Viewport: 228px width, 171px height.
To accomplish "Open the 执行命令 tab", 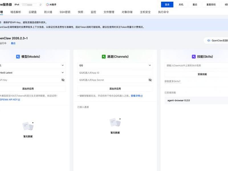I will [x=163, y=12].
